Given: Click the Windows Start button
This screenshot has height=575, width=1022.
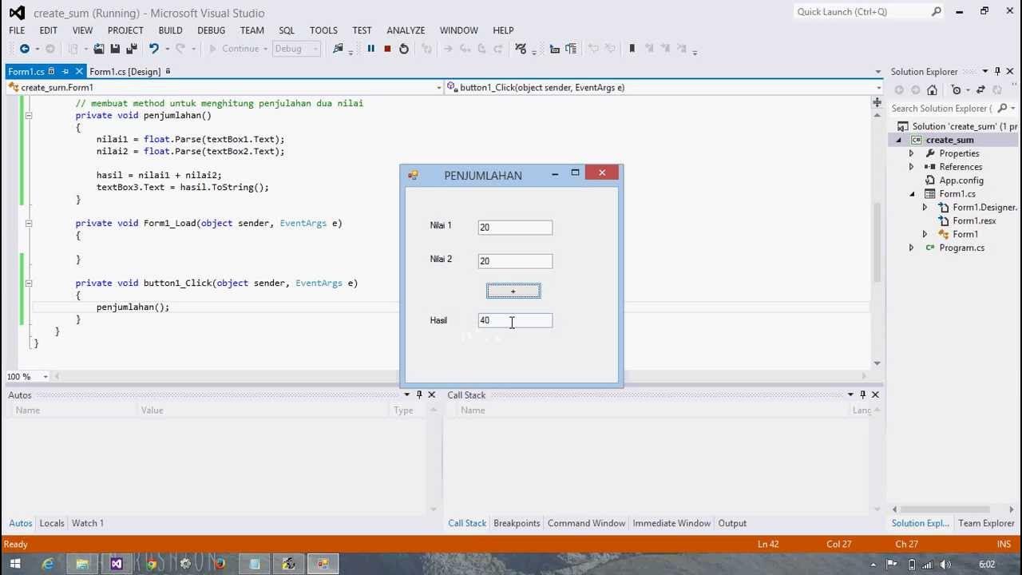Looking at the screenshot, I should click(x=15, y=564).
